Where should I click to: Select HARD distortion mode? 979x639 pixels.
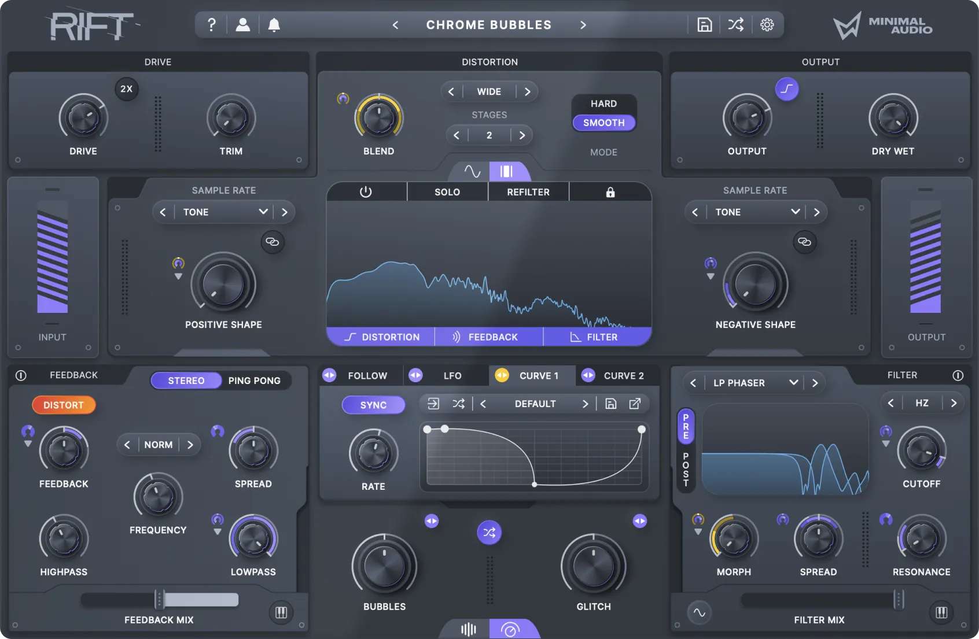pyautogui.click(x=603, y=104)
